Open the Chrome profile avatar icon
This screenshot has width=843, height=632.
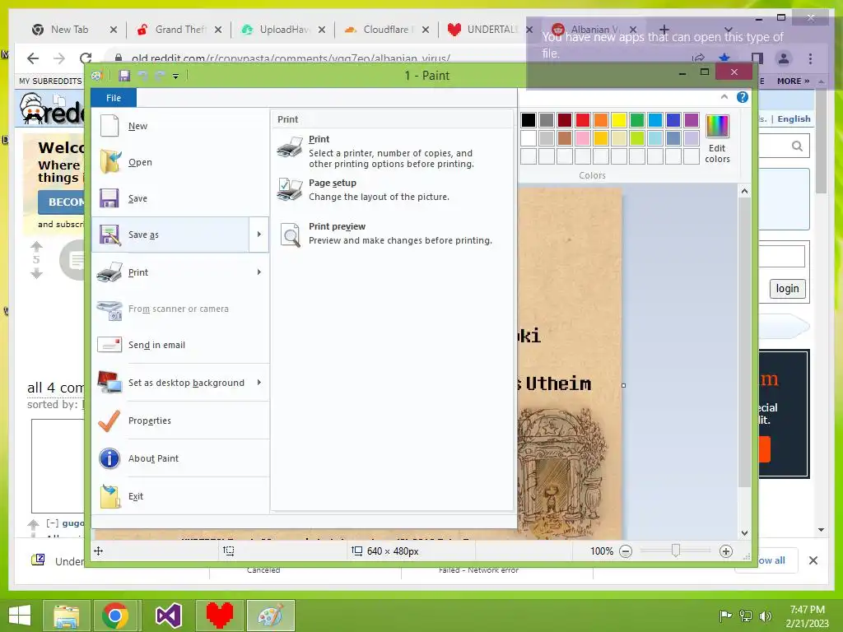(784, 58)
